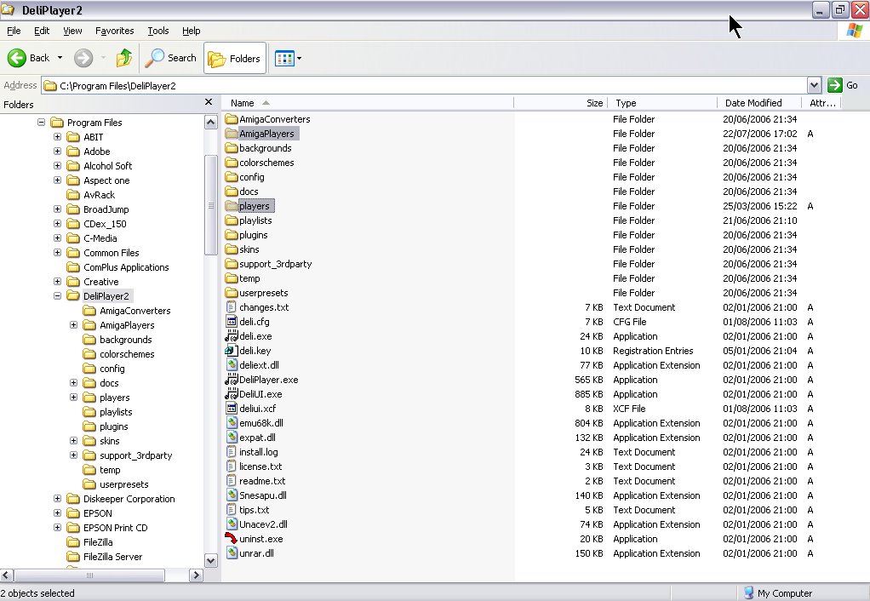Sort by the Size column header
The height and width of the screenshot is (601, 870).
[561, 103]
